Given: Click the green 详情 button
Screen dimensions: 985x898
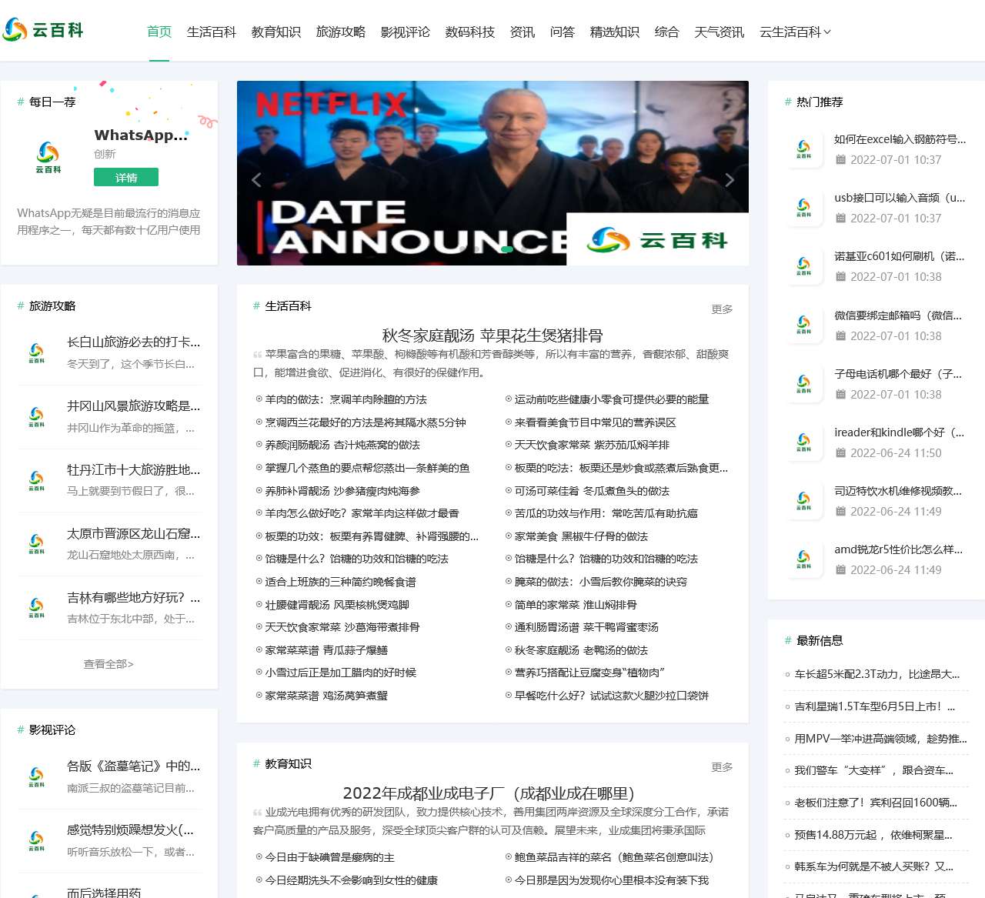Looking at the screenshot, I should 126,177.
